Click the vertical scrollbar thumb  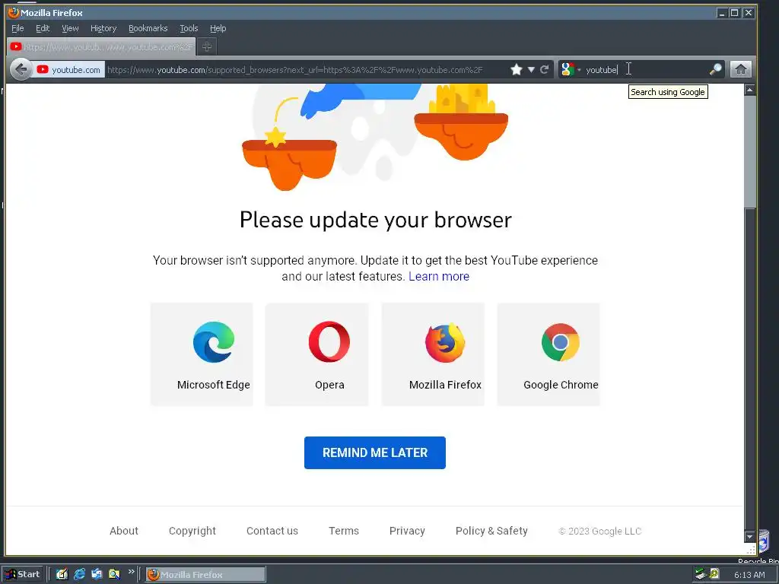tap(750, 152)
